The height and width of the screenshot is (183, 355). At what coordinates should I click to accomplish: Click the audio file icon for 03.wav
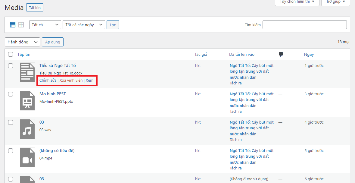(x=27, y=129)
